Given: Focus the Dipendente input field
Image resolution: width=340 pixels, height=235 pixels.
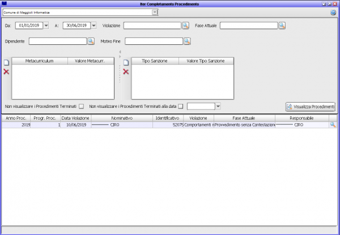Looking at the screenshot, I should click(58, 41).
